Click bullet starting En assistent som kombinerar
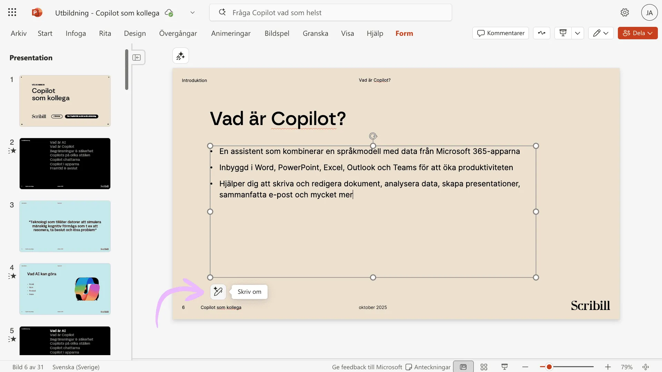Screen dimensions: 662x372 point(370,151)
